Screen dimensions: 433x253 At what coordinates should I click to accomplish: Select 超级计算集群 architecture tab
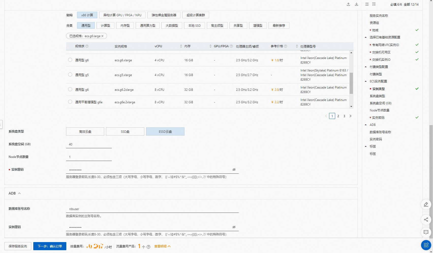tap(196, 15)
